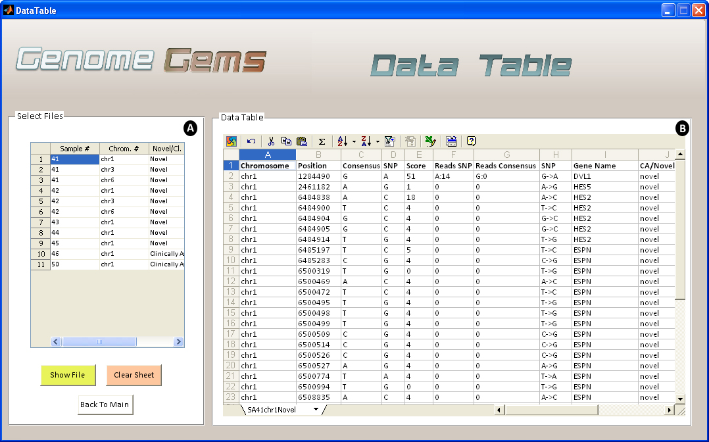Image resolution: width=709 pixels, height=442 pixels.
Task: Select column header A in the spreadsheet
Action: point(267,155)
